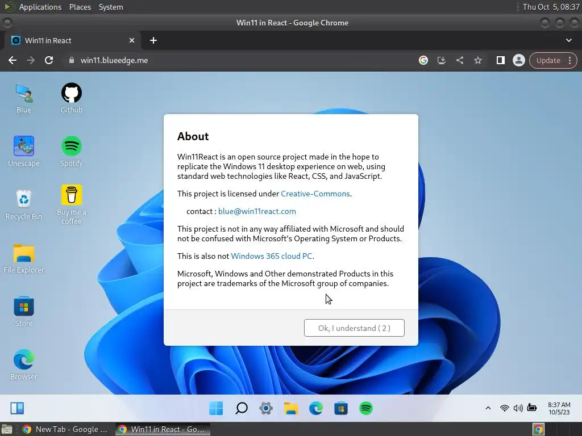Image resolution: width=582 pixels, height=436 pixels.
Task: Launch the Browser desktop icon
Action: [24, 365]
